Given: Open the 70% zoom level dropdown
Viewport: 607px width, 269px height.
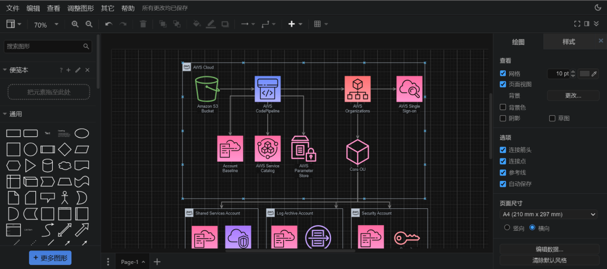Looking at the screenshot, I should (46, 24).
